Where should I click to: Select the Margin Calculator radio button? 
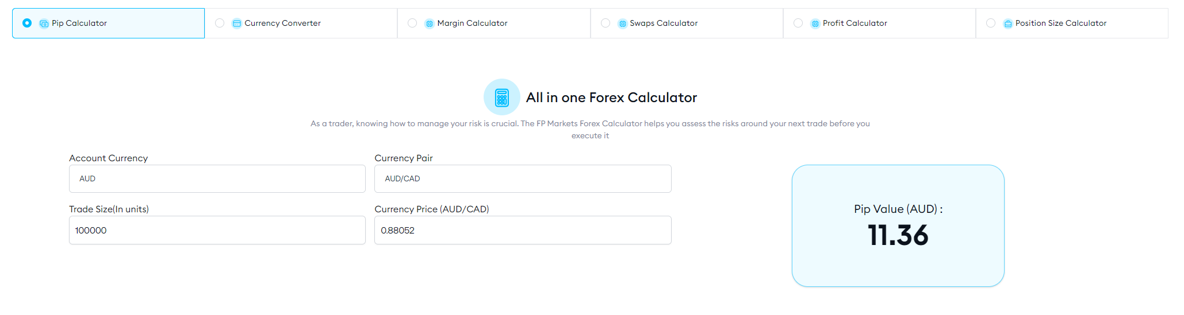[x=412, y=23]
